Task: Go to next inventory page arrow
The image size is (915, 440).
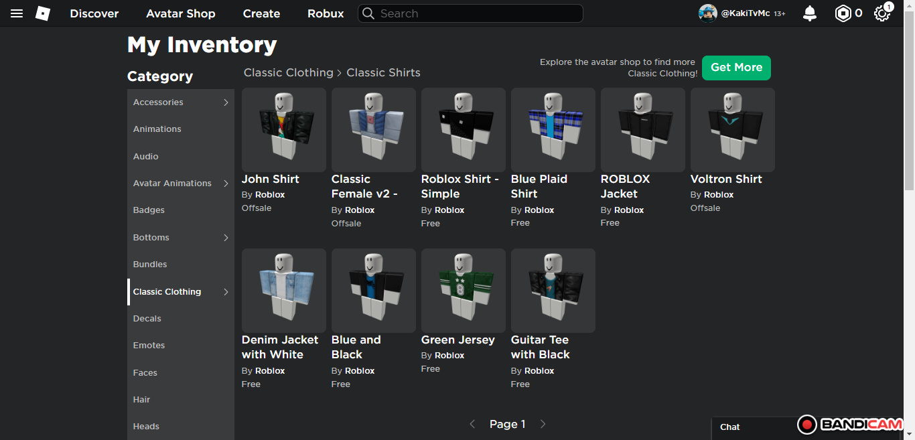Action: (x=543, y=424)
